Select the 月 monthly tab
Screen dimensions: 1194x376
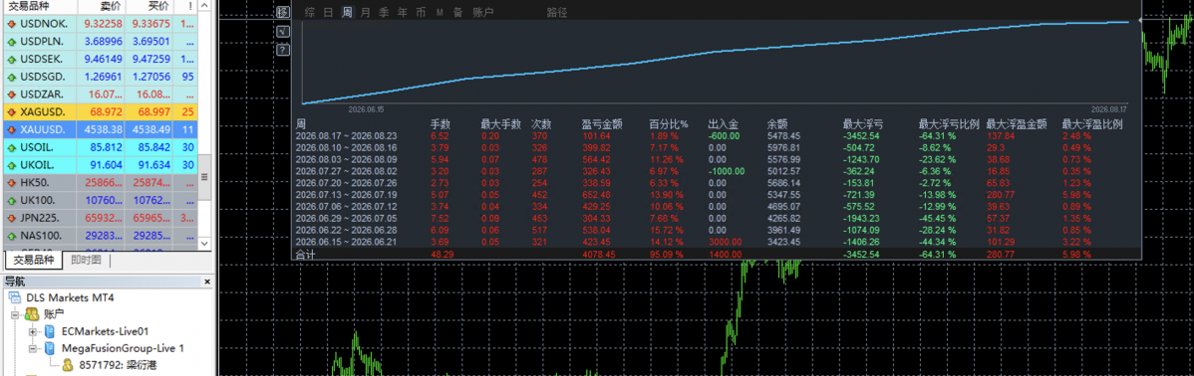click(366, 12)
